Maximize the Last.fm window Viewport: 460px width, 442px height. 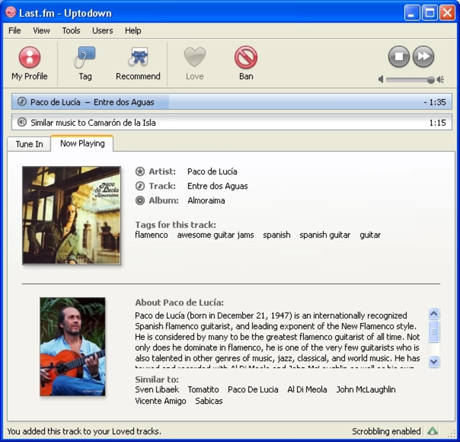tap(430, 13)
